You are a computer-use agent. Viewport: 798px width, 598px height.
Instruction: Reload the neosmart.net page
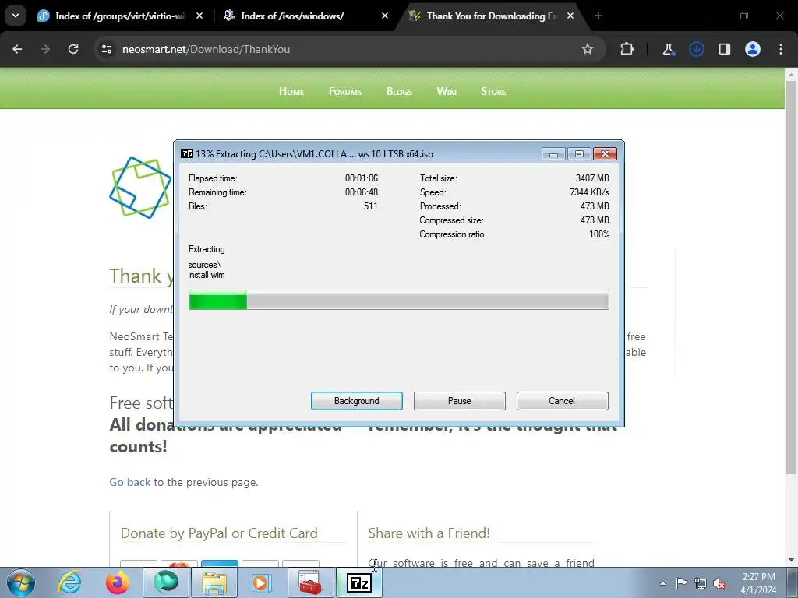[73, 49]
